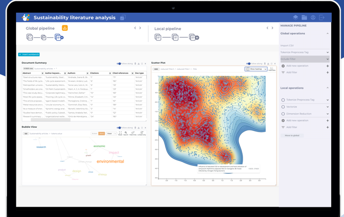Download the Scatter Plot workbench
This screenshot has width=344, height=217.
pyautogui.click(x=268, y=64)
